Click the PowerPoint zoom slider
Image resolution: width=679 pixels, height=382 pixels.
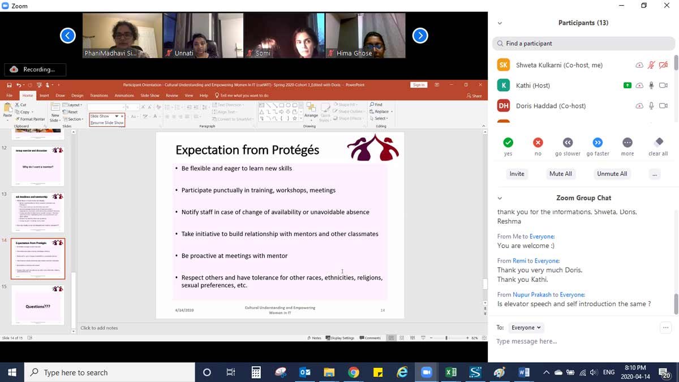[446, 338]
